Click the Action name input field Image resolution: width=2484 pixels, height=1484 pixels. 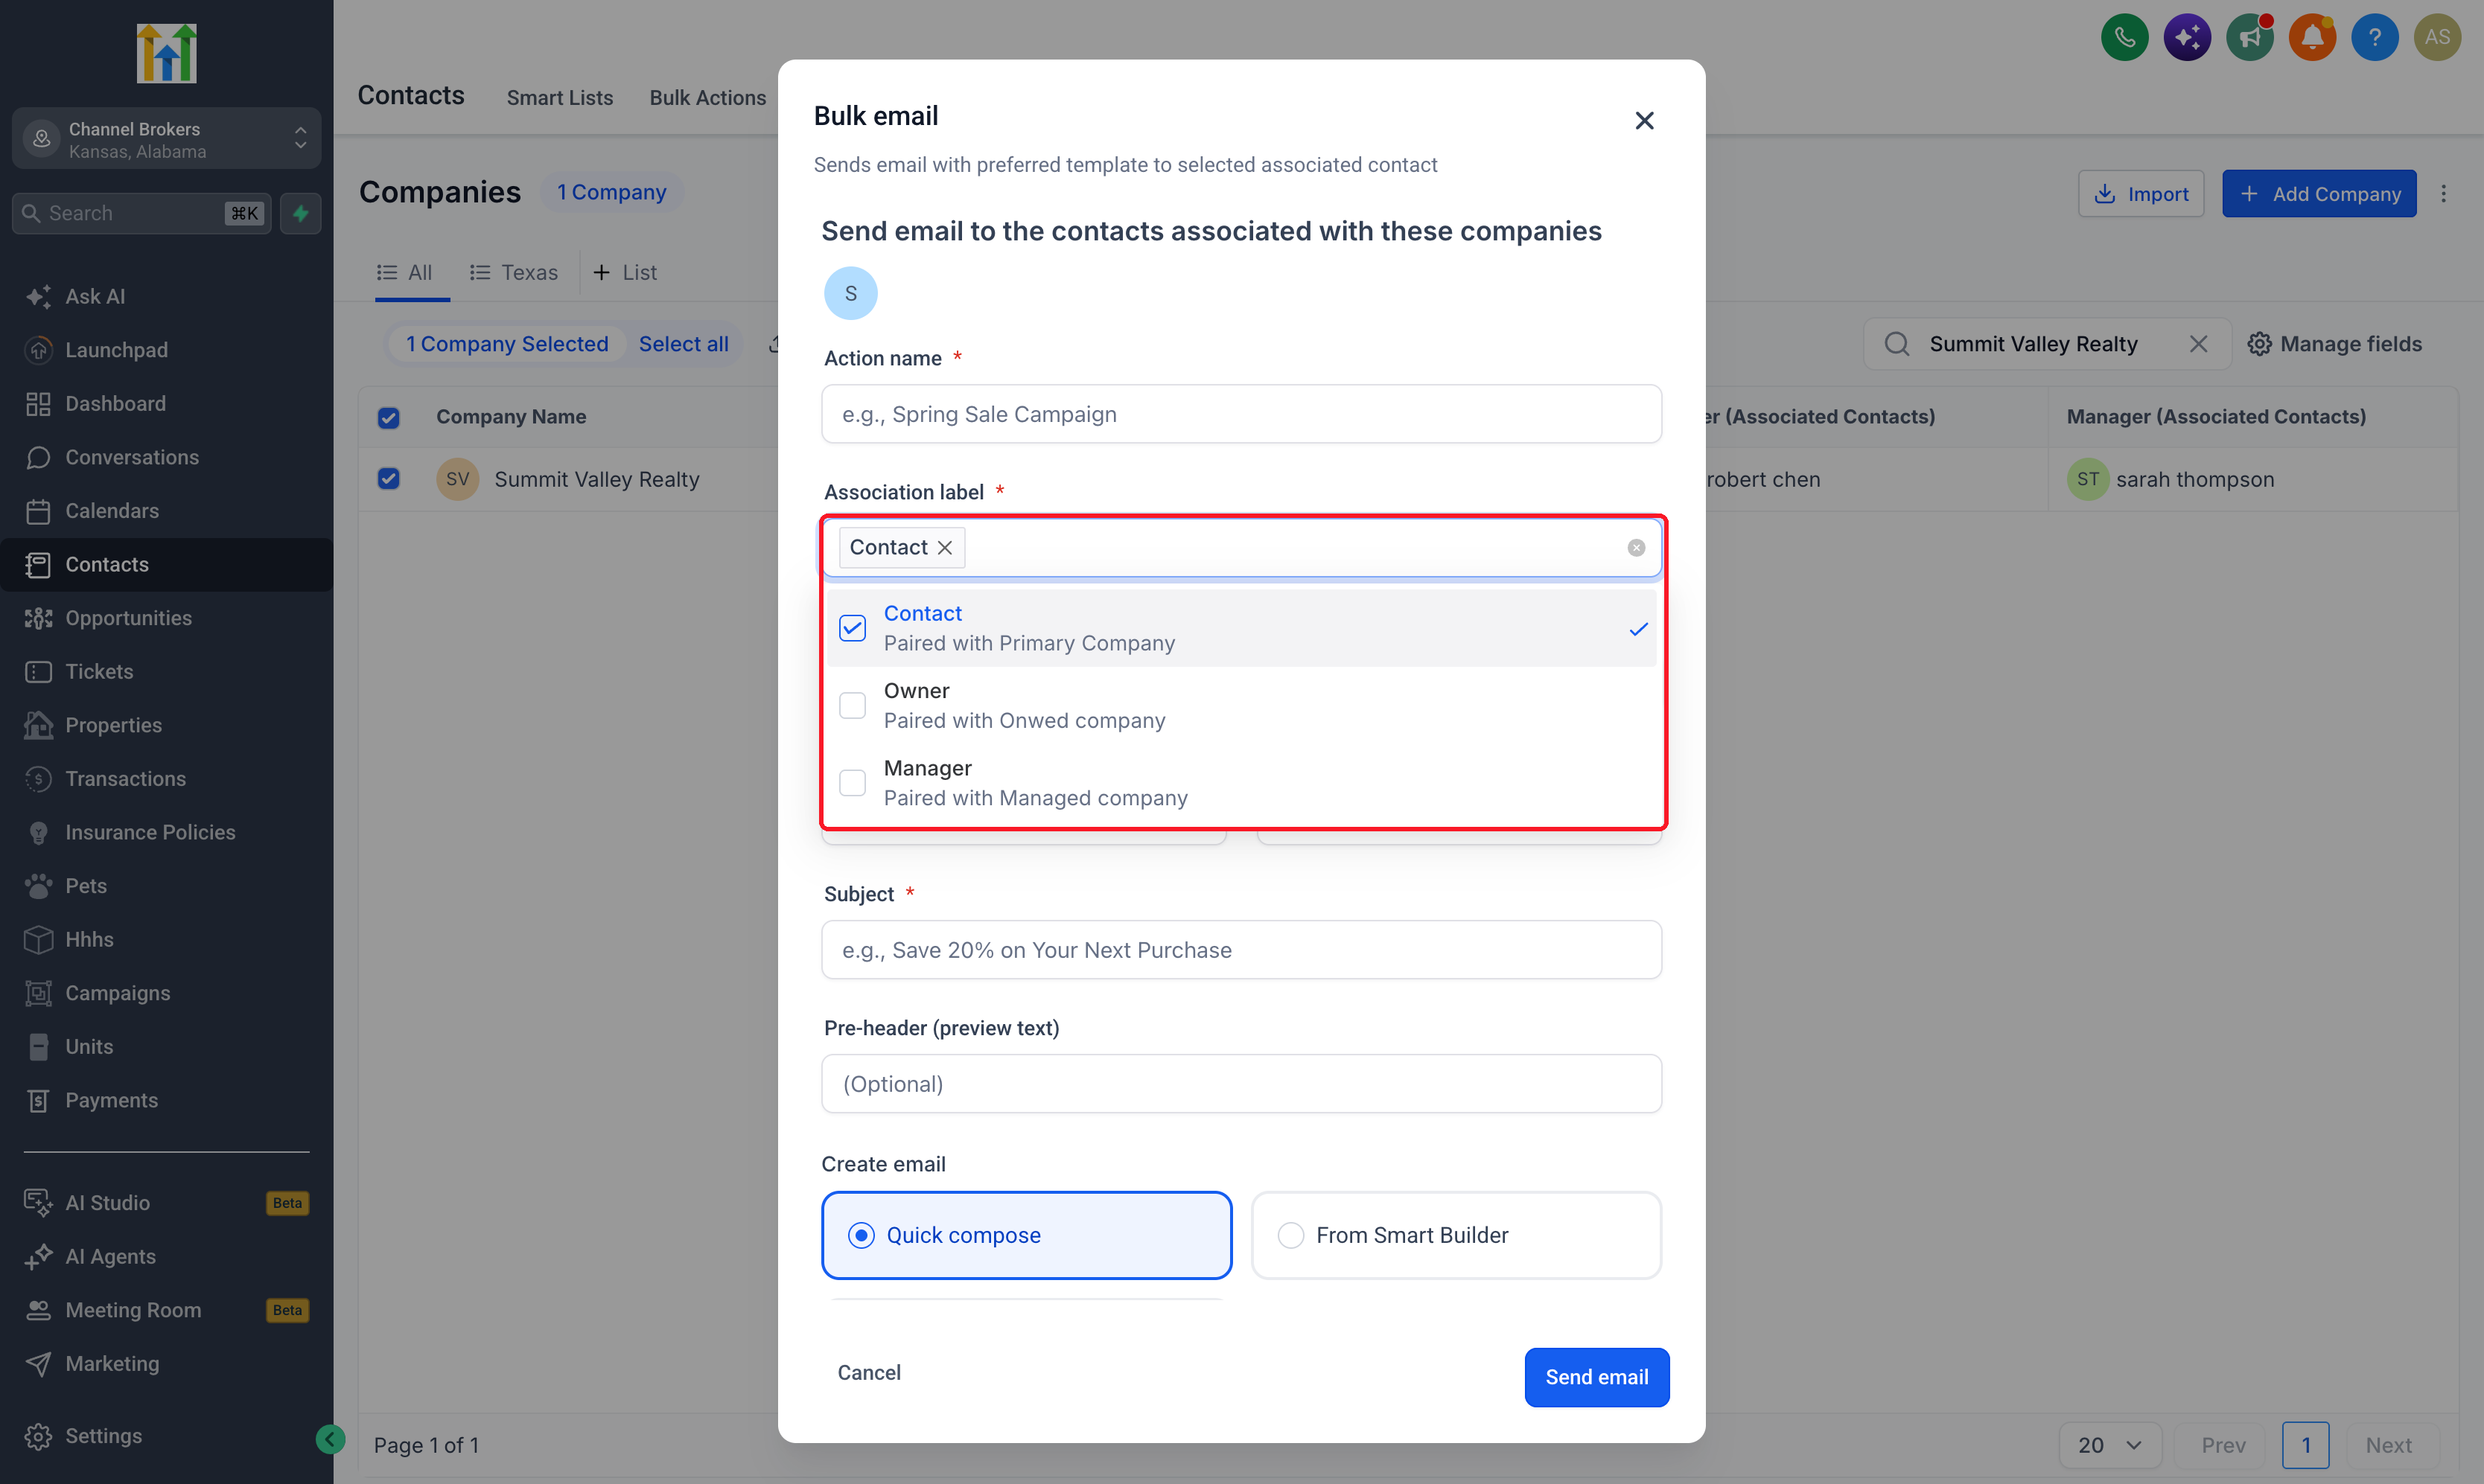(1241, 414)
